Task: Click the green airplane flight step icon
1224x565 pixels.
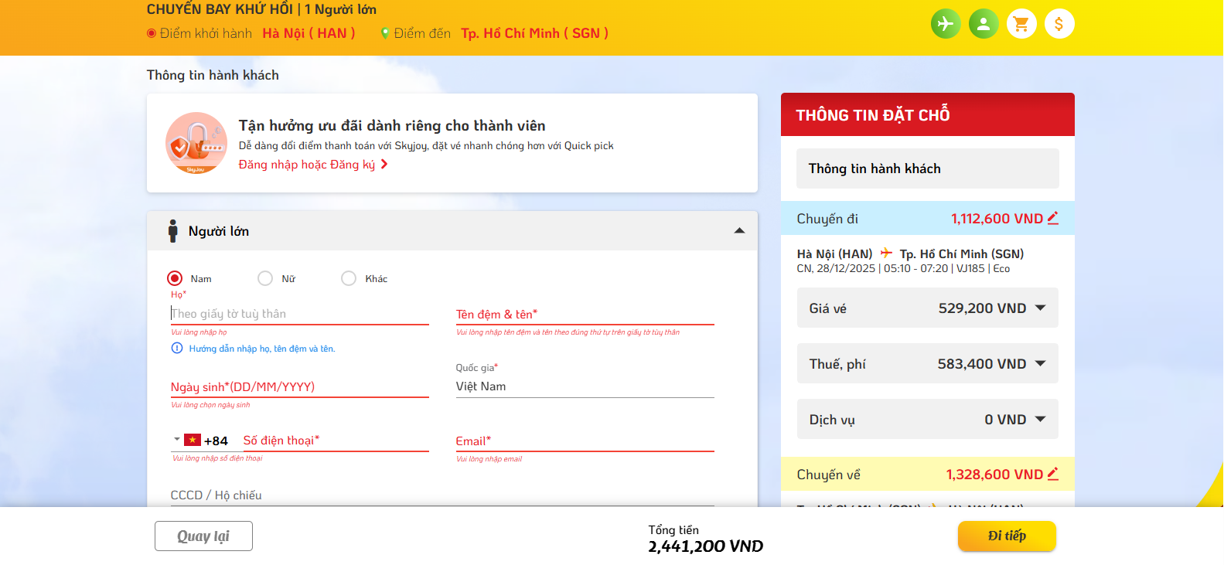Action: point(945,24)
